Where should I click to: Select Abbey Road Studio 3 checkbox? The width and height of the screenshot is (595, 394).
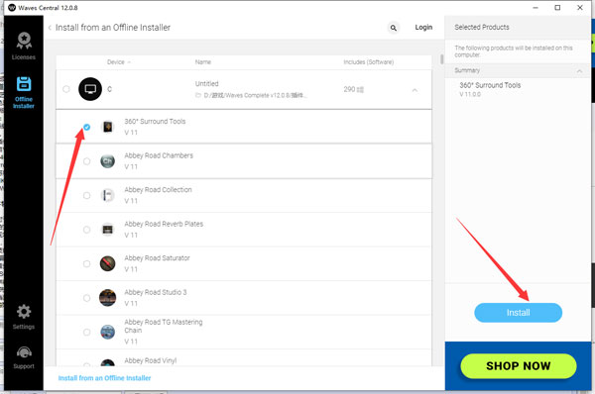tap(87, 298)
